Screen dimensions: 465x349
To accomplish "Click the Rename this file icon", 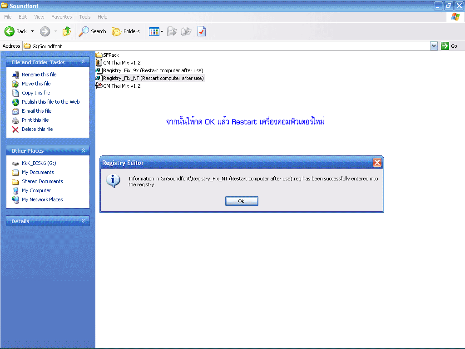I will (15, 75).
